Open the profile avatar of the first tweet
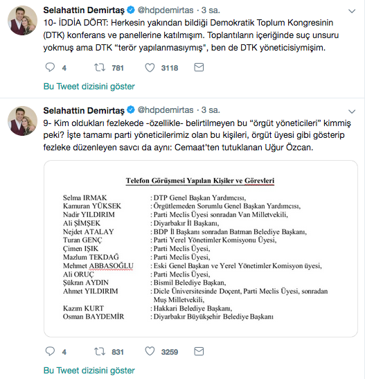365x379 pixels. pyautogui.click(x=22, y=21)
